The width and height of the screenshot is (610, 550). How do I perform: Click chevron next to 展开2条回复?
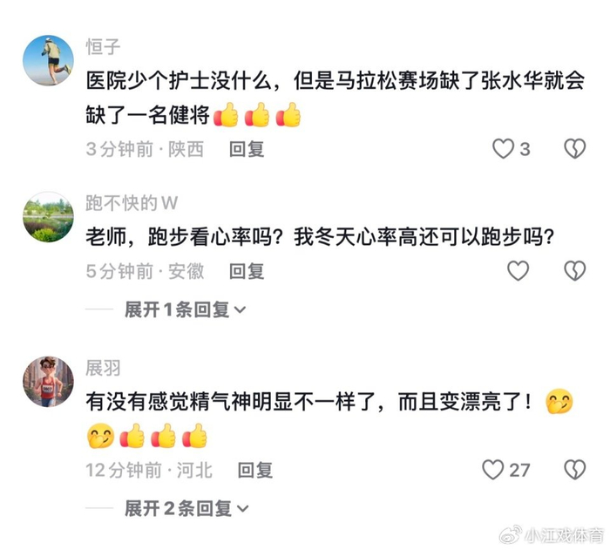242,509
